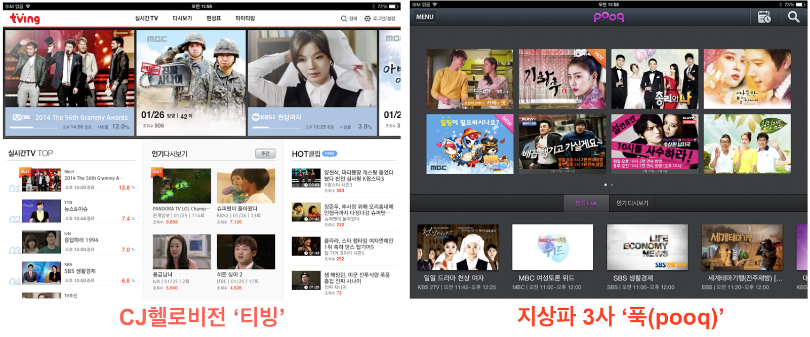Viewport: 810px width, 337px height.
Task: Open Mnet Grammy Awards featured banner
Action: (x=70, y=82)
